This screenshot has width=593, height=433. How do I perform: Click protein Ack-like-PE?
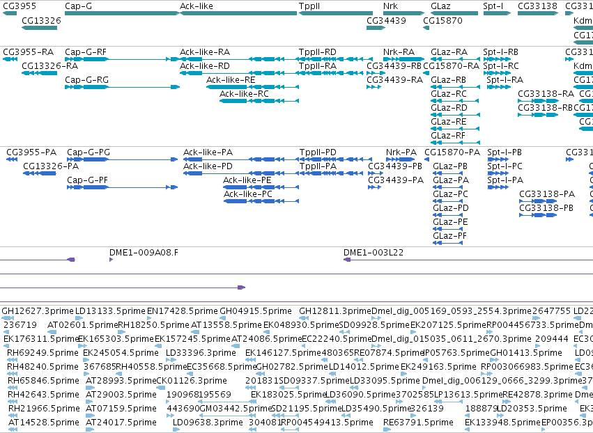click(x=247, y=180)
